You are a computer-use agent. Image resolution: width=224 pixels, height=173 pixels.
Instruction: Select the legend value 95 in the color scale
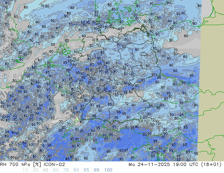coord(86,170)
